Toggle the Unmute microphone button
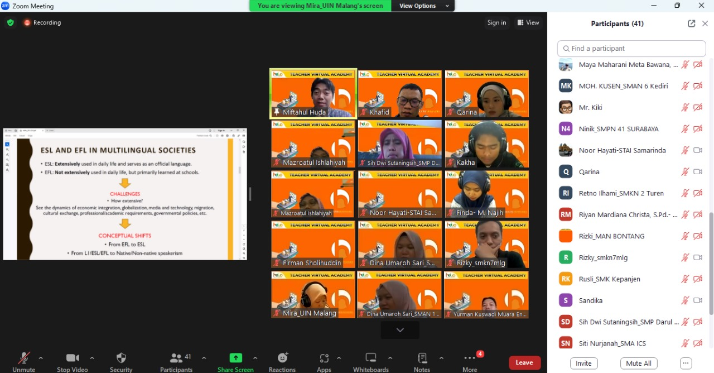This screenshot has height=373, width=714. tap(24, 358)
